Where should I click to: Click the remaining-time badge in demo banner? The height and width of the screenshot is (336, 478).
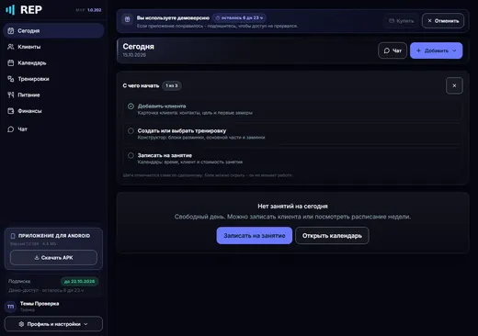click(x=239, y=17)
